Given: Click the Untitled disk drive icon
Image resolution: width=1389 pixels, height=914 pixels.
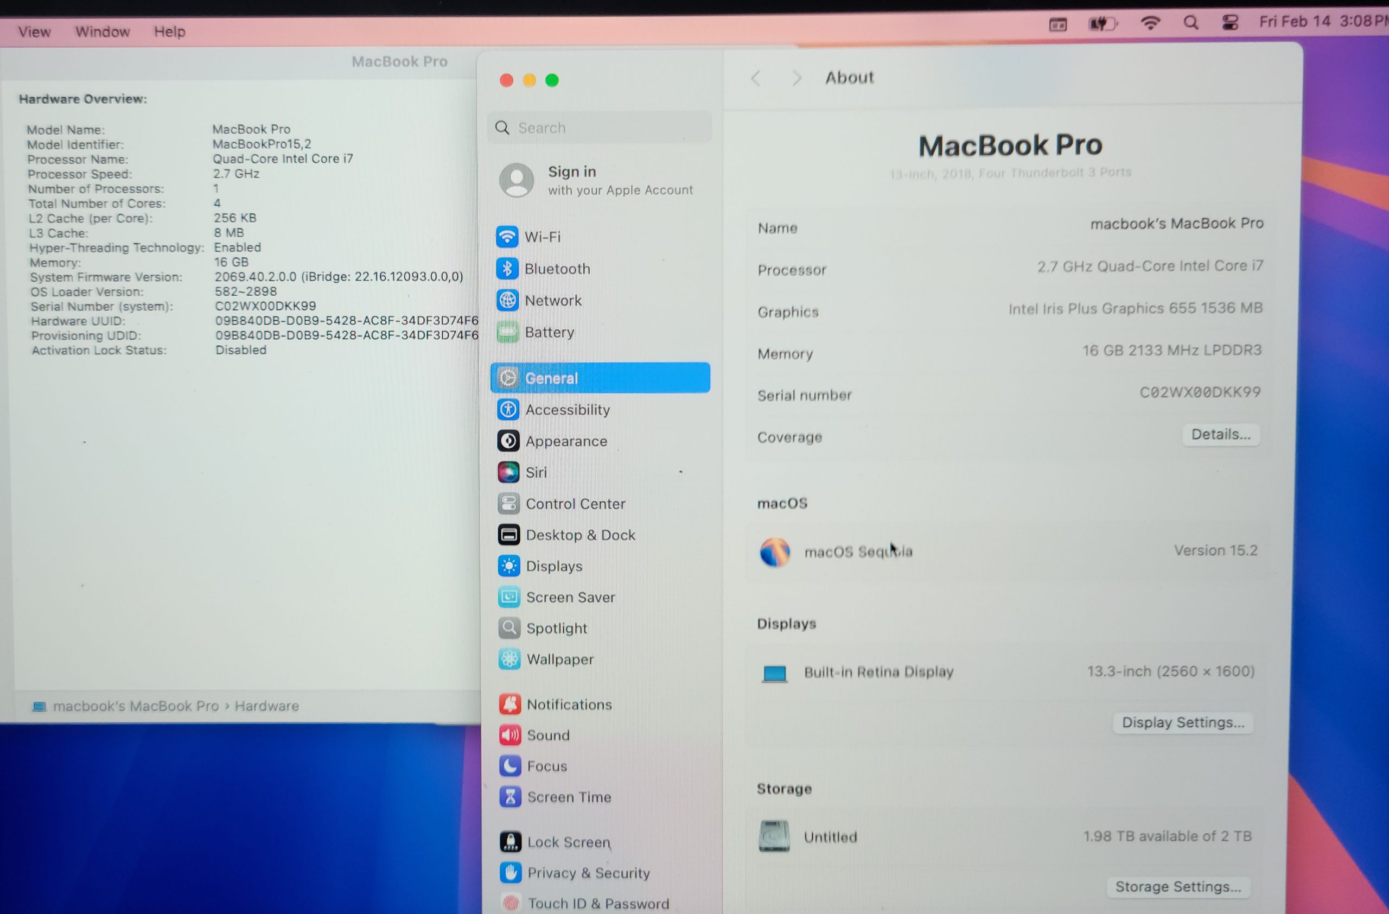Looking at the screenshot, I should (x=774, y=836).
